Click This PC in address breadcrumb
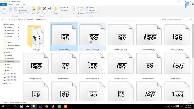This screenshot has width=194, height=109. (21, 19)
